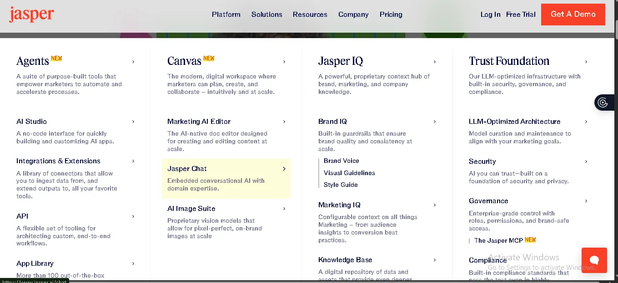The height and width of the screenshot is (283, 618).
Task: Open the Solutions menu
Action: (267, 15)
